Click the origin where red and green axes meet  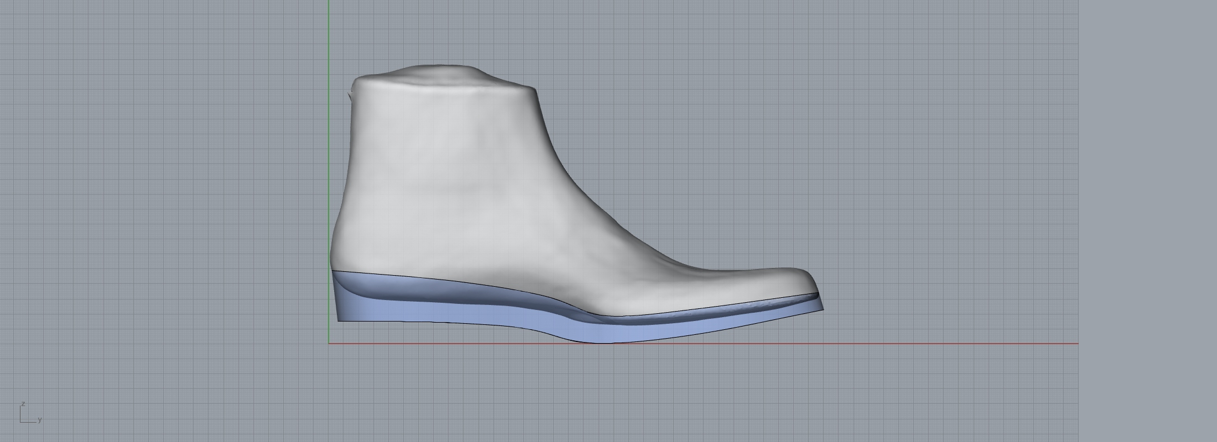point(329,343)
